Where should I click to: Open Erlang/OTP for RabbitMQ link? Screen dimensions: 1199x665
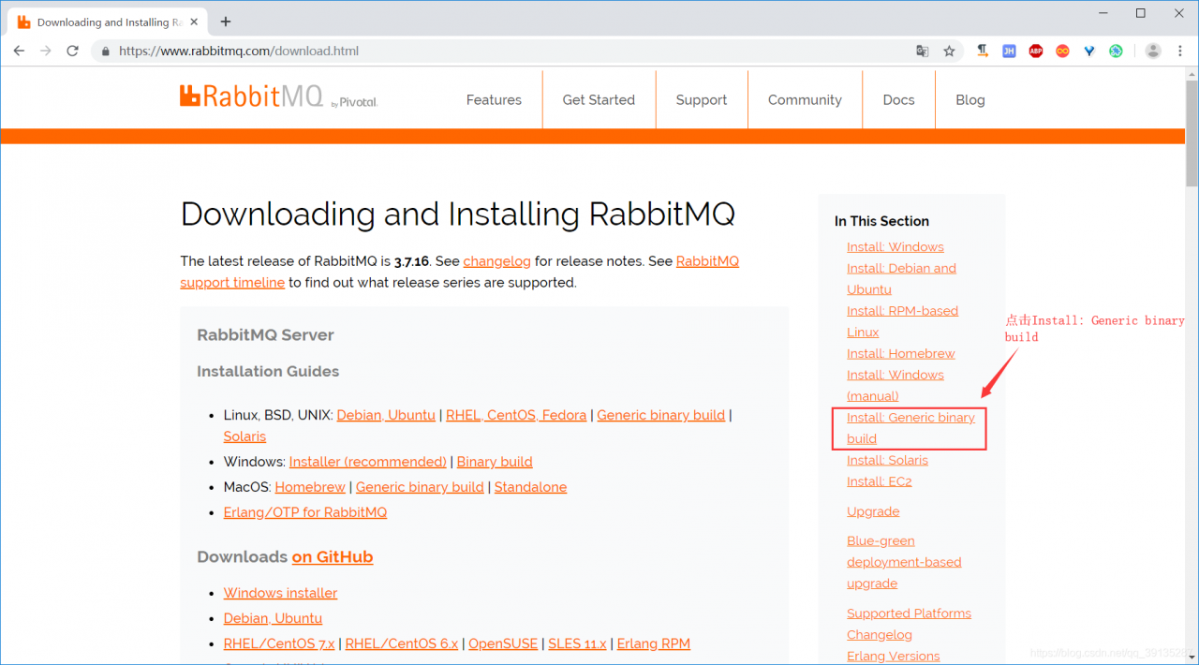pyautogui.click(x=304, y=512)
